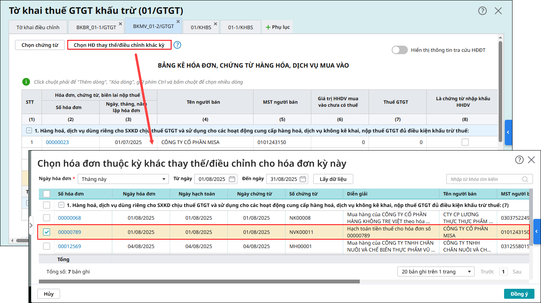
Task: Click the Lấy dữ liệu button
Action: click(333, 179)
